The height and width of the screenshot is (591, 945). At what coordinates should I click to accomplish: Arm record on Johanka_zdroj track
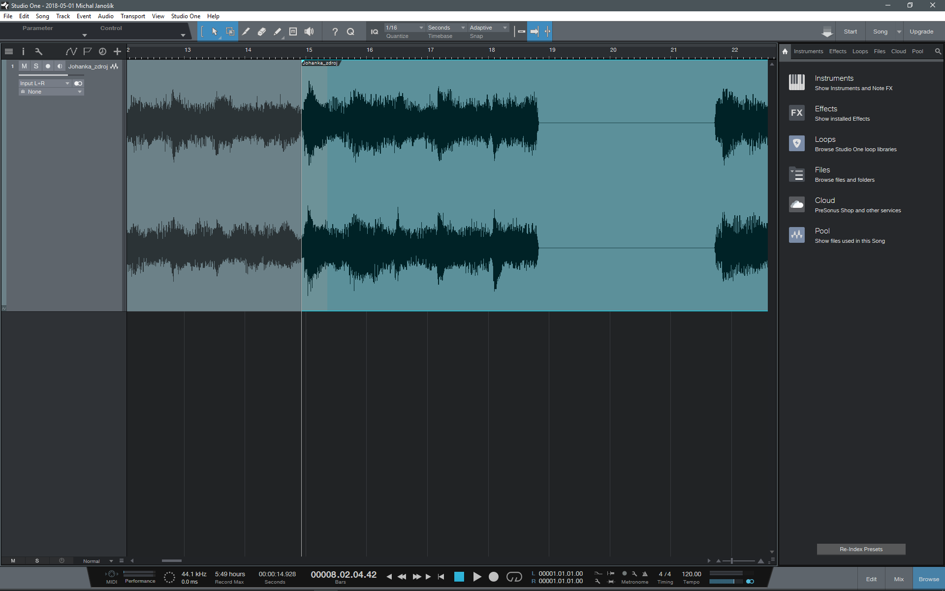[x=48, y=66]
